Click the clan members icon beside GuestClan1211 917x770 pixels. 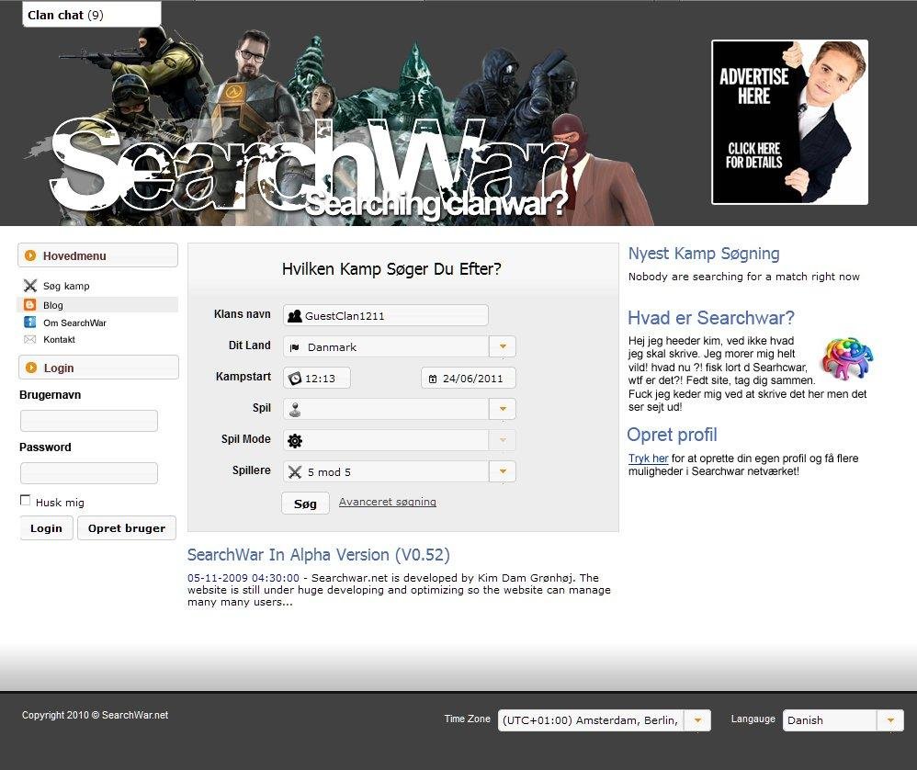[295, 314]
